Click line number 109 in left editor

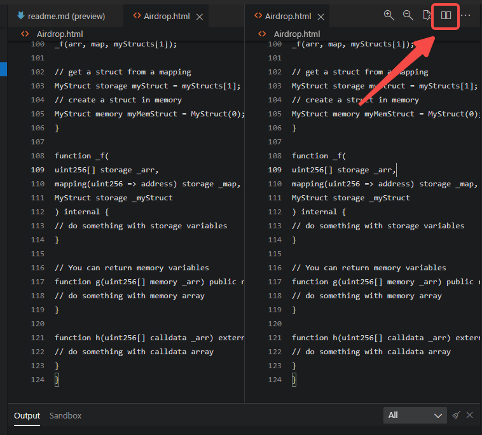pos(38,170)
